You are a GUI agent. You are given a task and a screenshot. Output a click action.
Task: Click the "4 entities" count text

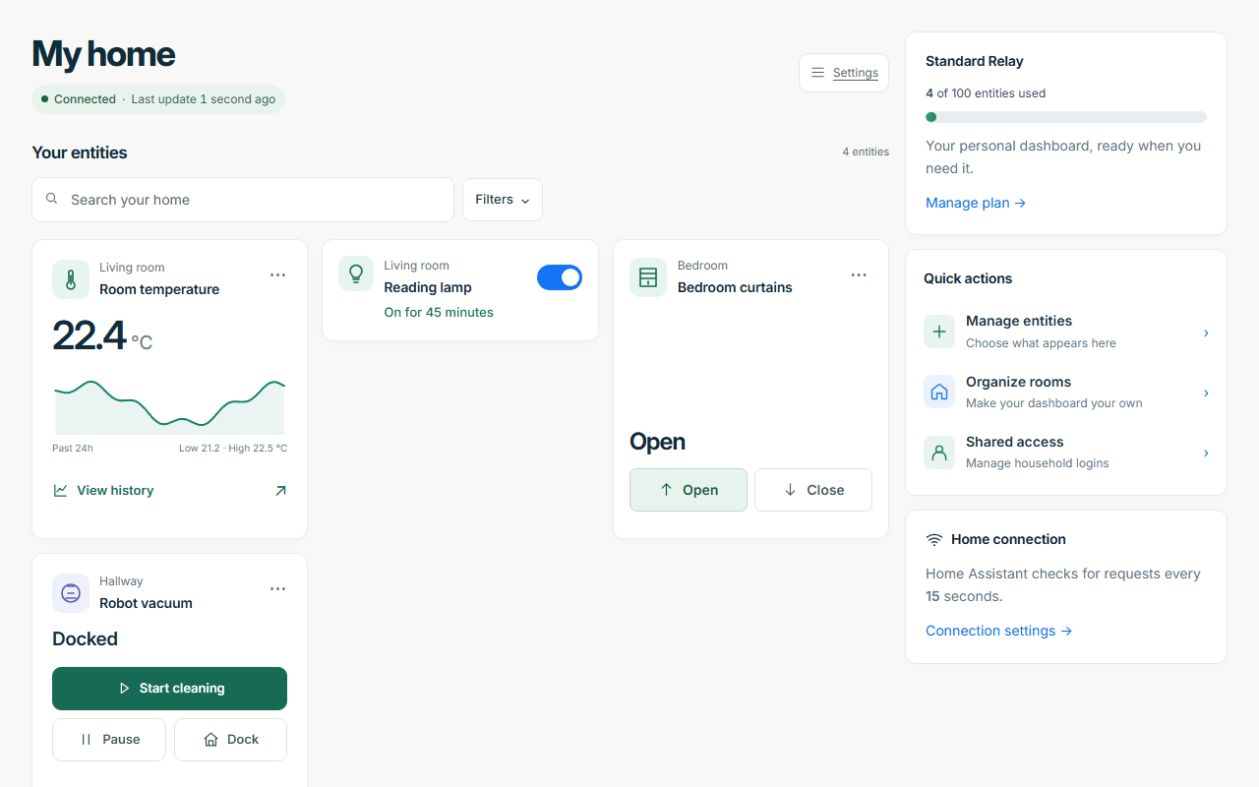coord(866,151)
